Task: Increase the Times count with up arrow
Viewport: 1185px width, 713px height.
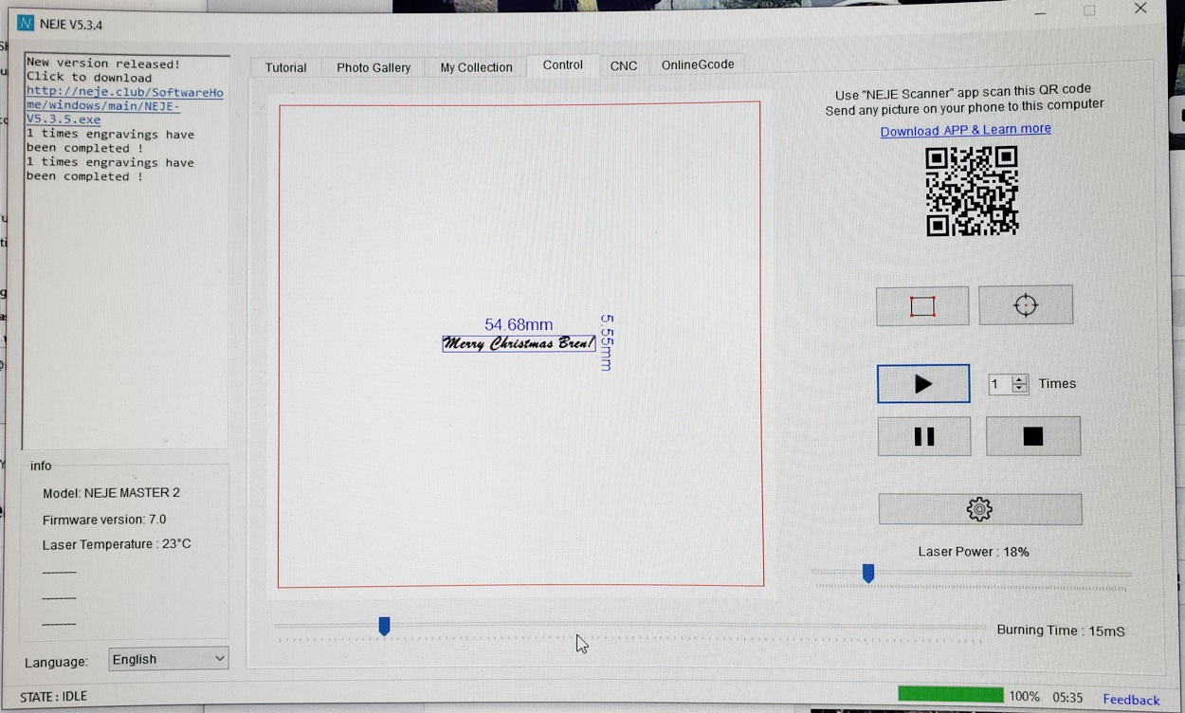Action: coord(1020,379)
